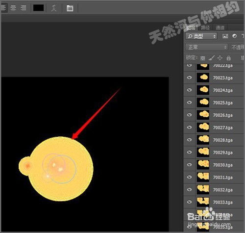Select layer name 70028.tga
The image size is (245, 233).
pos(223,140)
